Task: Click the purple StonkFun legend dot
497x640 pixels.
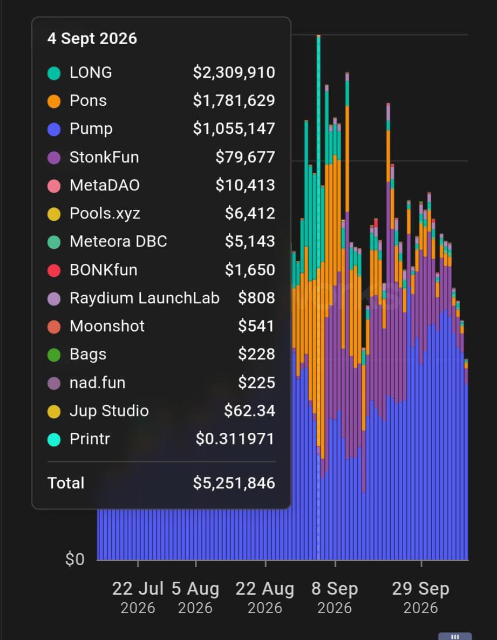Action: 54,158
